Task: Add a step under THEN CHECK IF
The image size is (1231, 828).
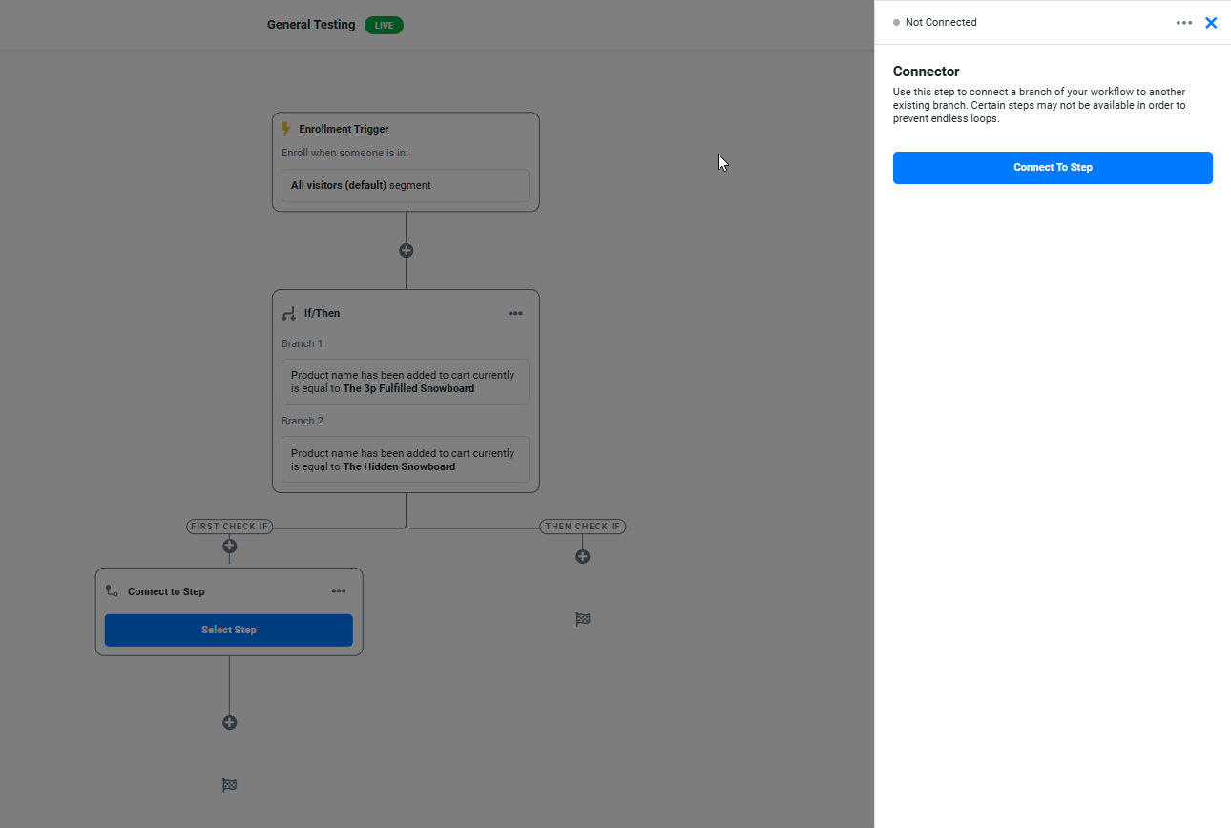Action: (583, 557)
